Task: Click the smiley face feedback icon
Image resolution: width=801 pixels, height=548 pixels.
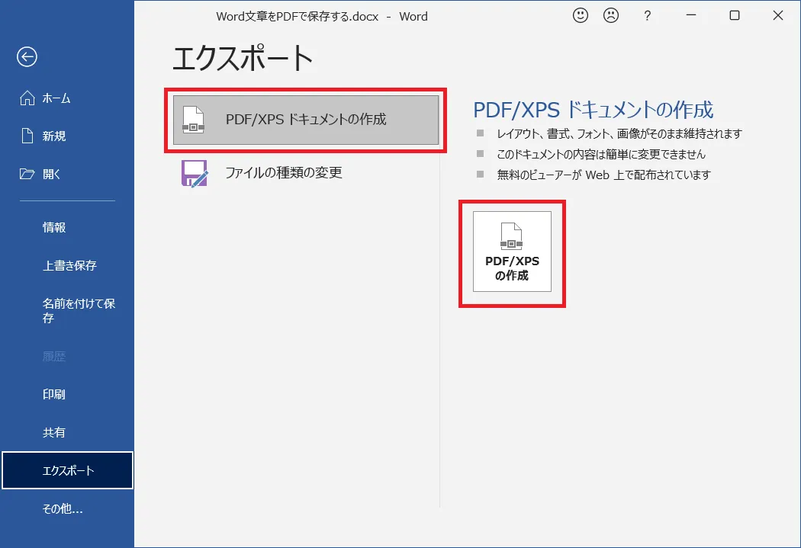Action: pyautogui.click(x=581, y=15)
